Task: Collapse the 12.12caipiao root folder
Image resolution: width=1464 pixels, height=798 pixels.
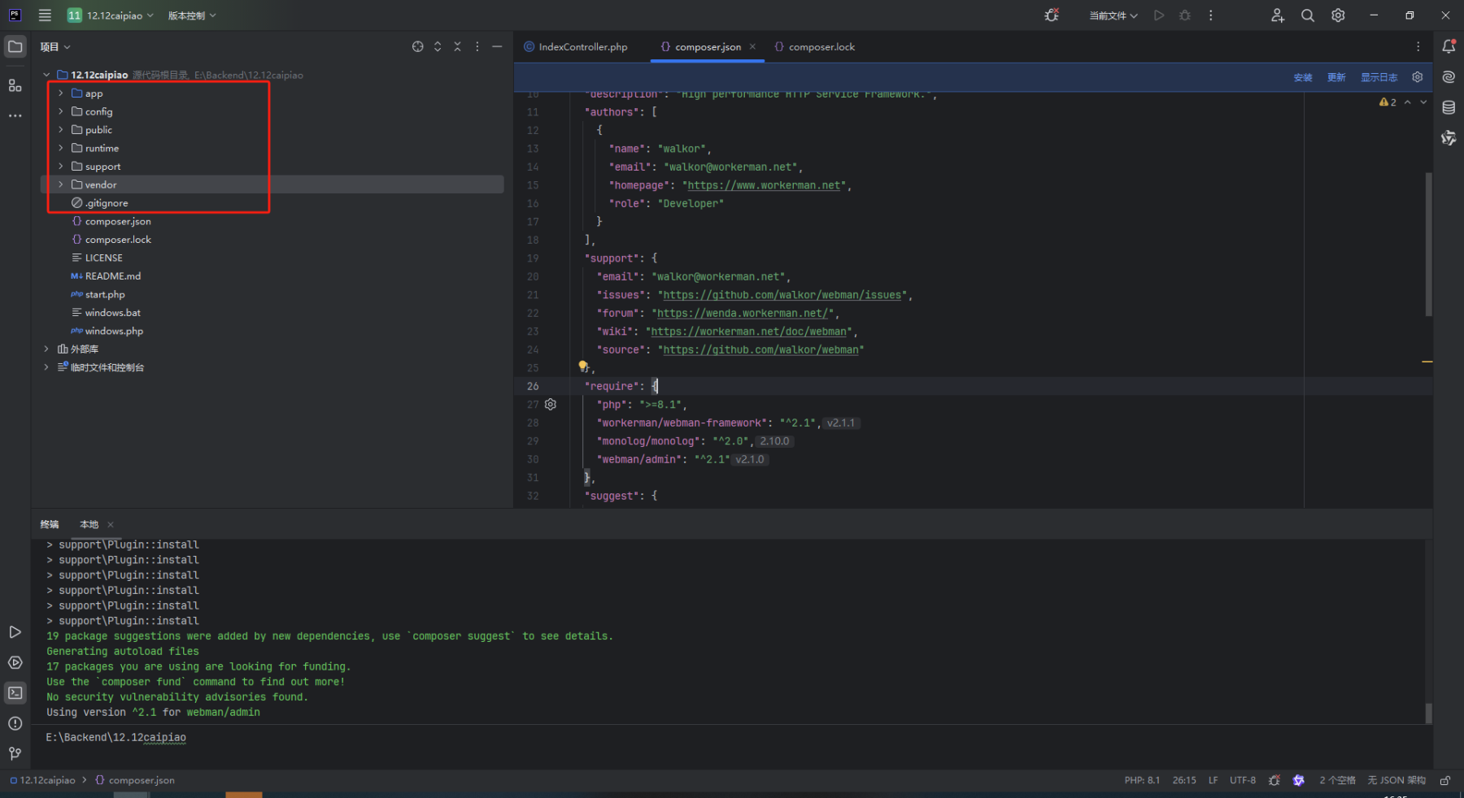Action: point(46,75)
